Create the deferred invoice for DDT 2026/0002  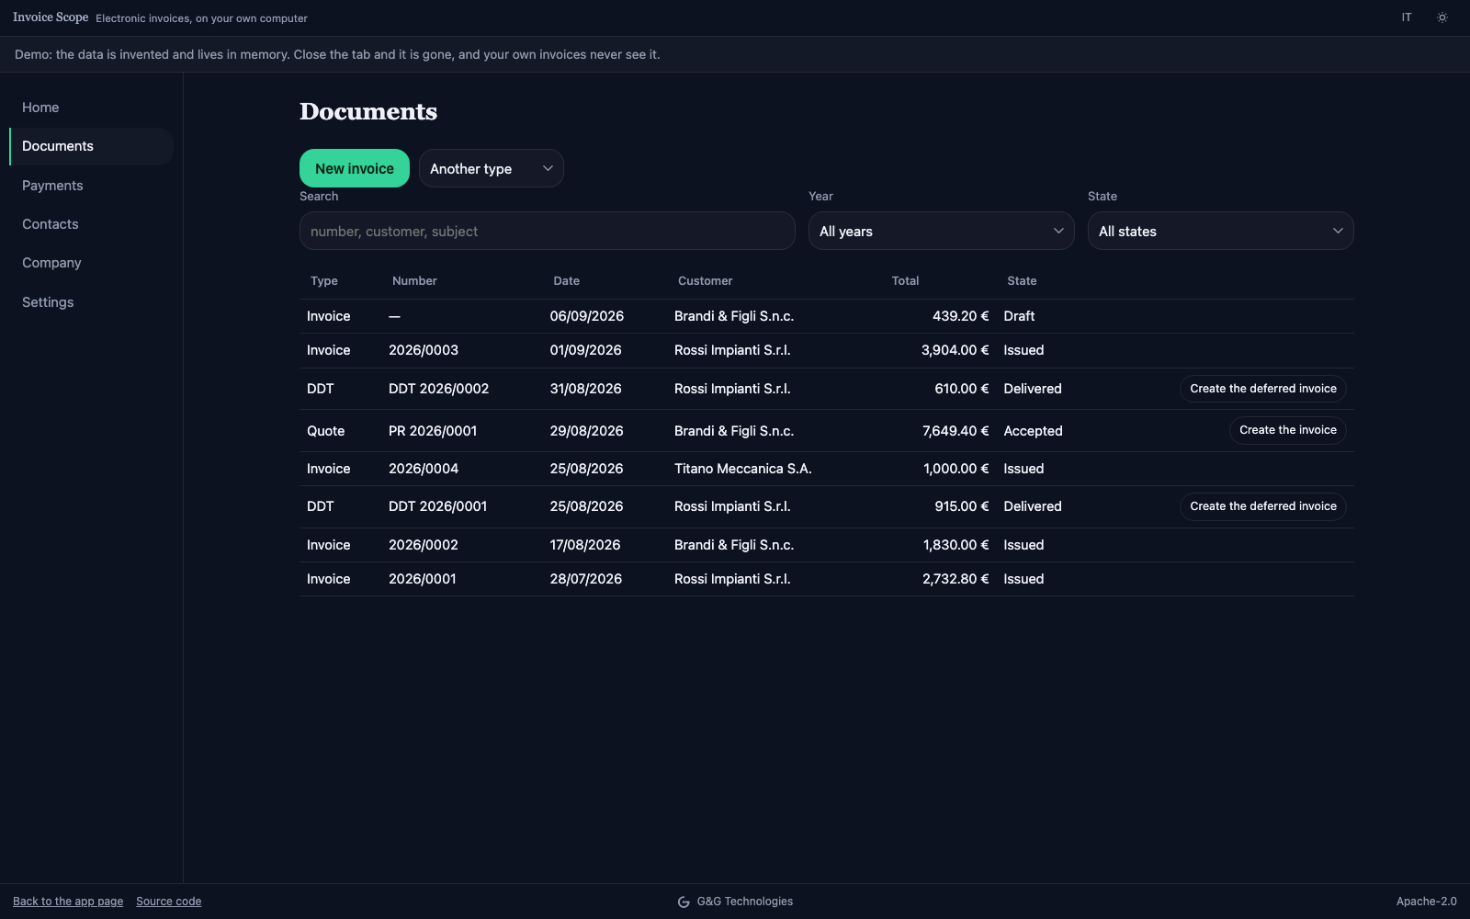click(1263, 389)
